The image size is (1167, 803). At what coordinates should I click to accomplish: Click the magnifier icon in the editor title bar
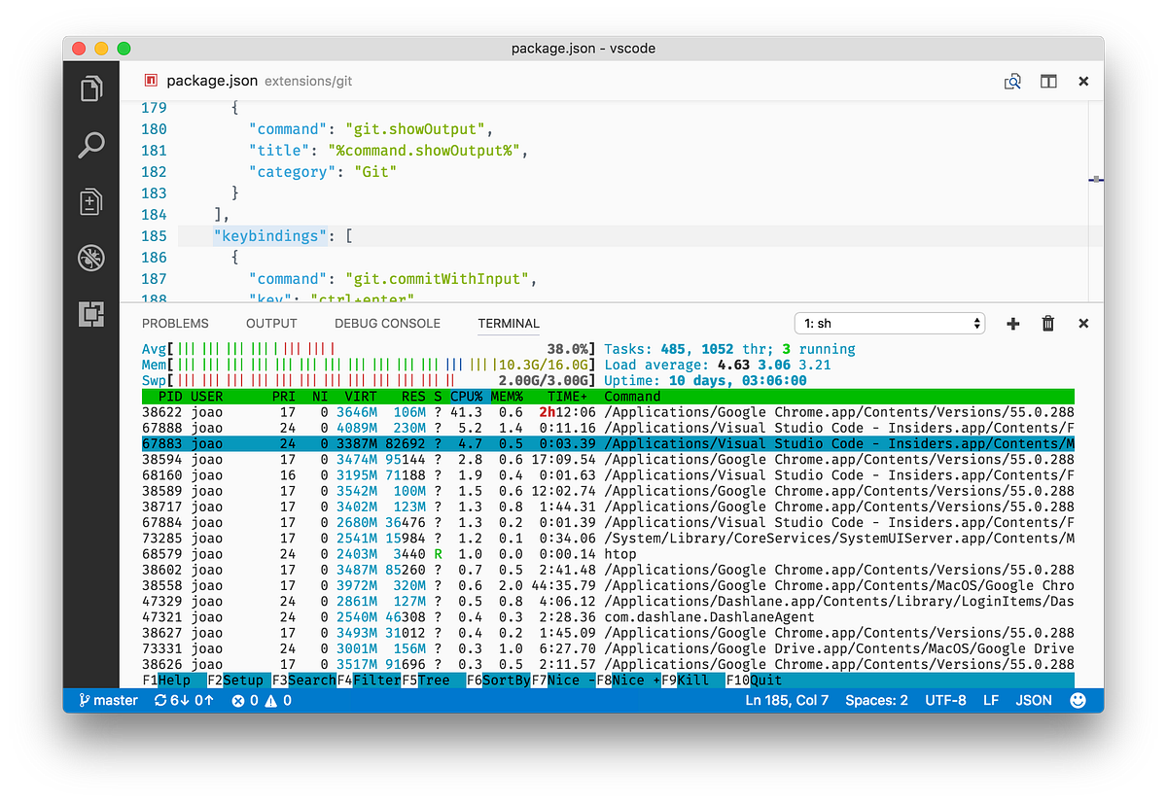[x=1012, y=82]
